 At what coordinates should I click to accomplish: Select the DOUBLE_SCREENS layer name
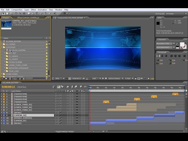coord(23,118)
